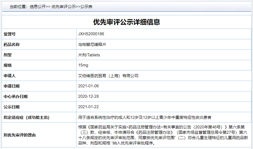Click the 优先审评公示 breadcrumb link
Image resolution: width=253 pixels, height=149 pixels.
64,7
